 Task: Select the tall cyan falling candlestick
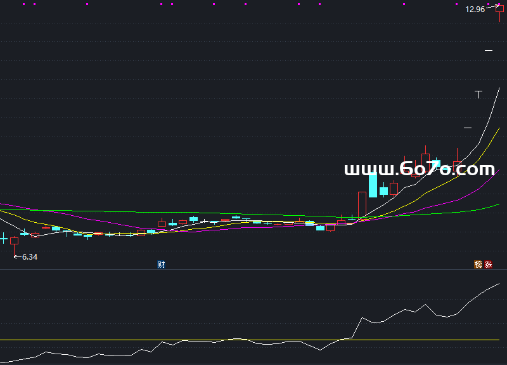pyautogui.click(x=373, y=184)
